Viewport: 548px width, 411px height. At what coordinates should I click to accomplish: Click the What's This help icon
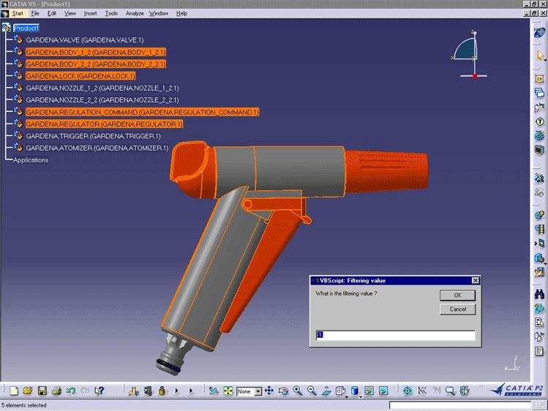pos(100,391)
